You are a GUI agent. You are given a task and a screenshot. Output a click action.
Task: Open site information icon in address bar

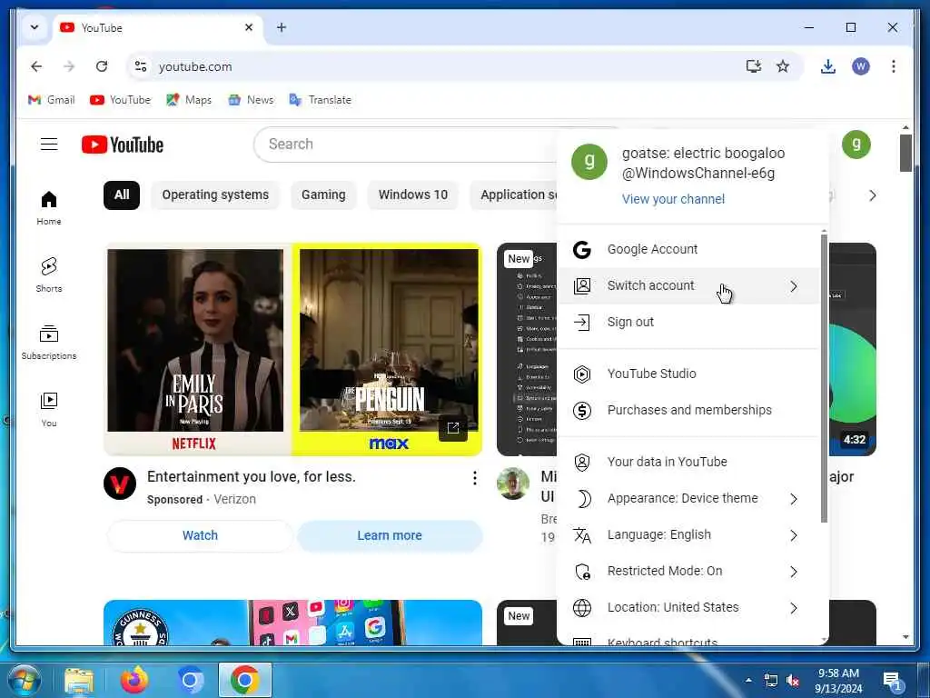(x=141, y=66)
